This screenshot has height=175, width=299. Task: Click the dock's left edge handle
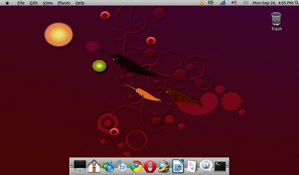tap(71, 166)
